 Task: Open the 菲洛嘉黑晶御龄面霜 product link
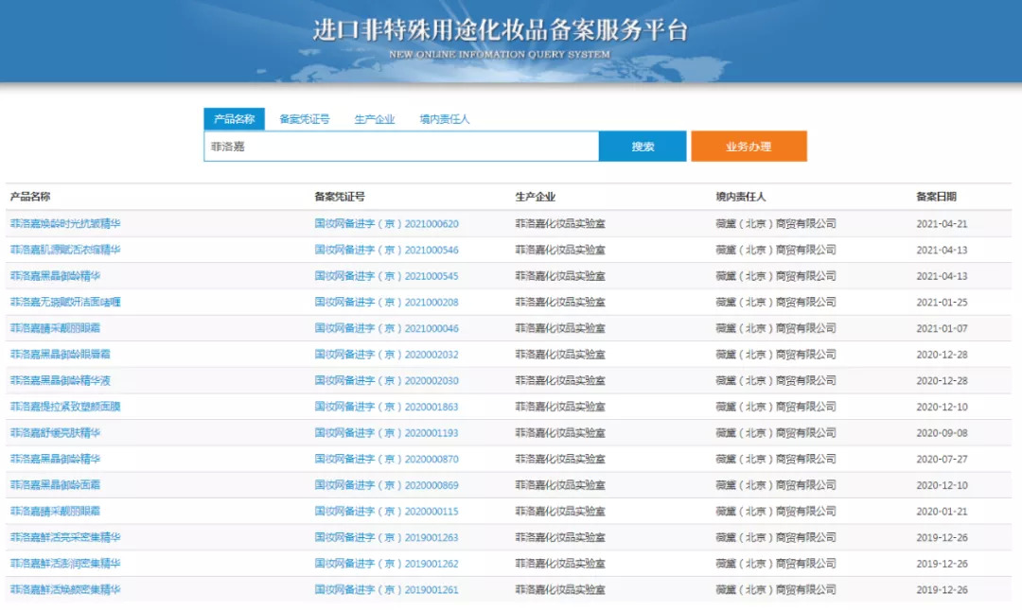55,485
